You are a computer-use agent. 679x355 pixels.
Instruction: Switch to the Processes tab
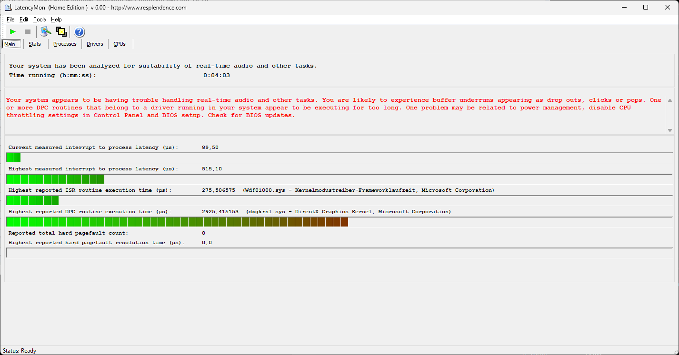click(x=65, y=44)
